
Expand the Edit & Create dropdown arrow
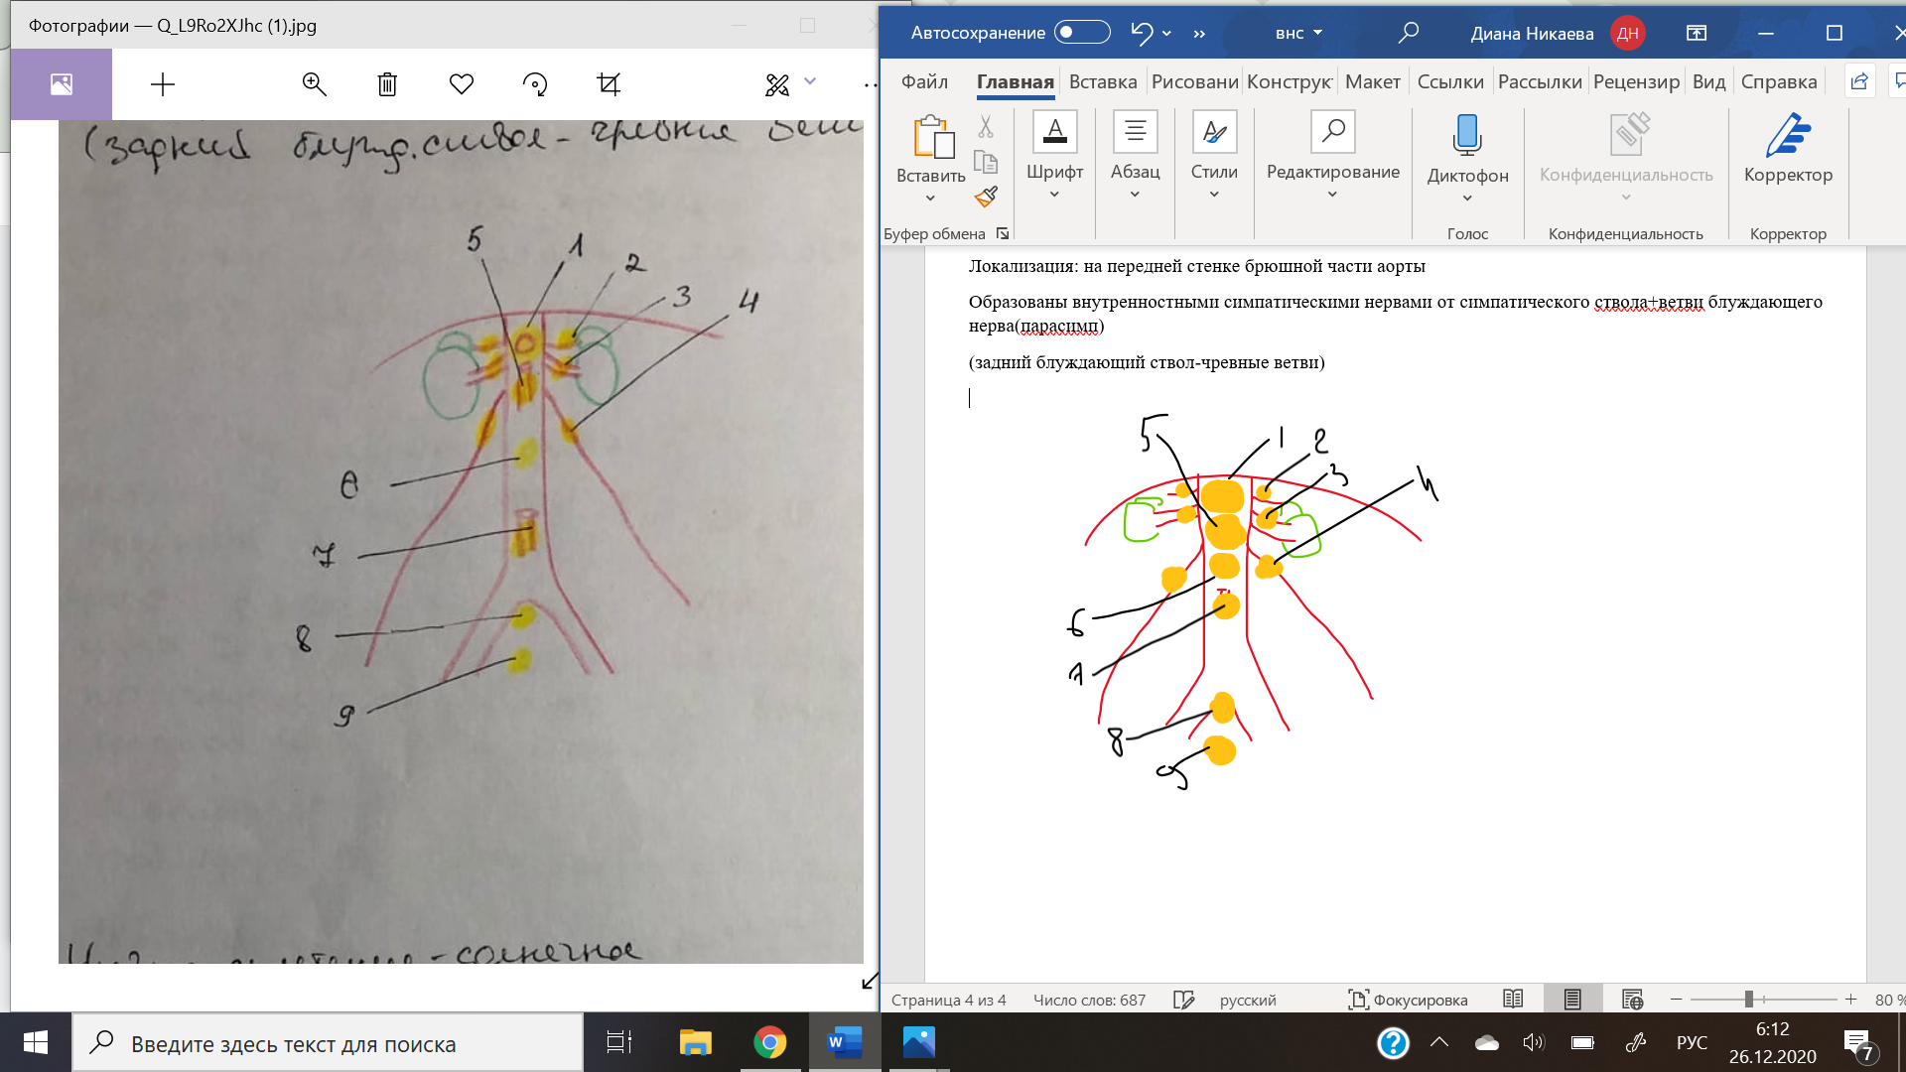click(x=810, y=81)
